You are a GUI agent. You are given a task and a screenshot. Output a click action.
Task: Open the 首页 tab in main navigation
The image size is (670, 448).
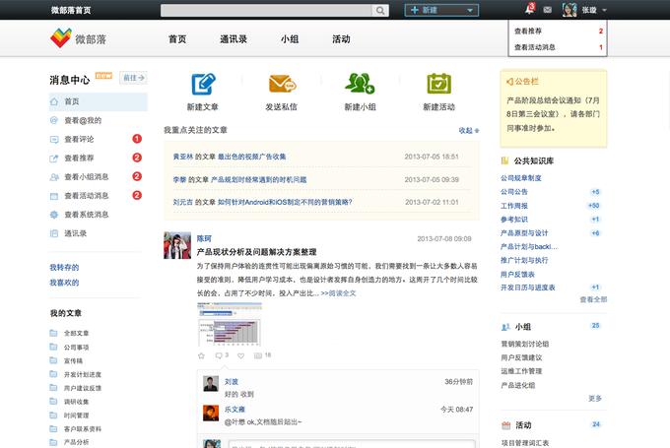pos(177,38)
